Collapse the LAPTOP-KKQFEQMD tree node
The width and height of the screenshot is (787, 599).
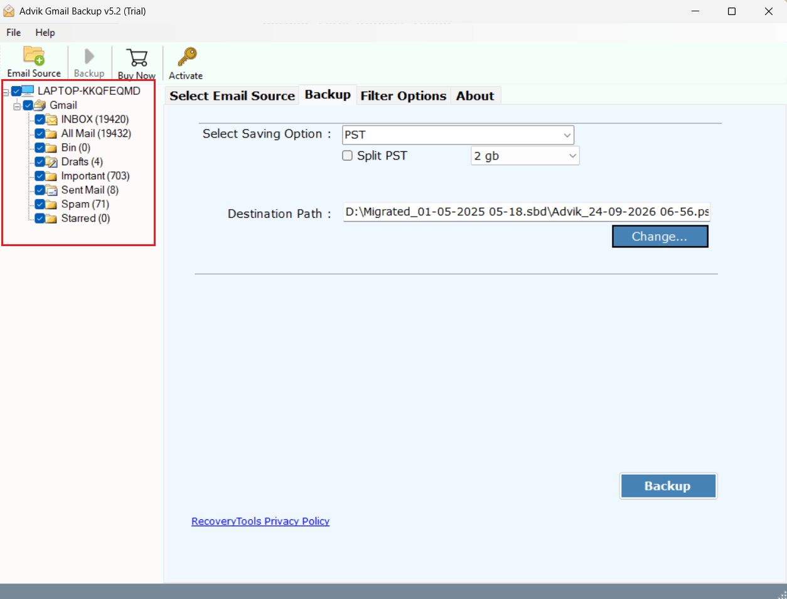[x=6, y=92]
